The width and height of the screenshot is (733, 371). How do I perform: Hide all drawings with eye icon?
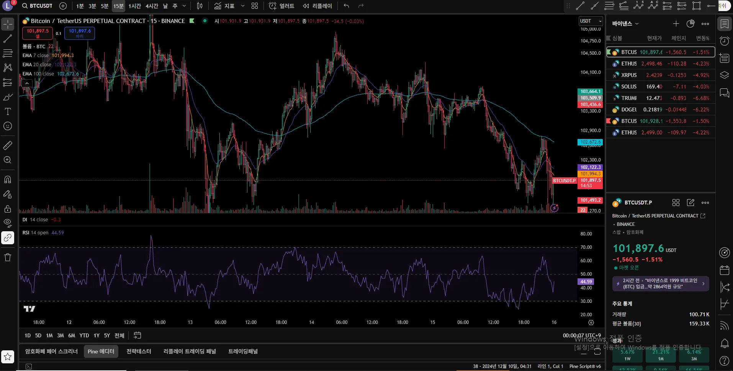8,223
